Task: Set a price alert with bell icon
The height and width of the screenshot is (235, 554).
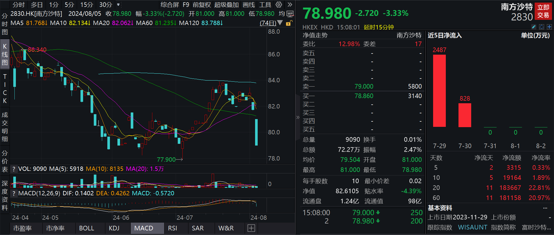Action: coord(542,27)
